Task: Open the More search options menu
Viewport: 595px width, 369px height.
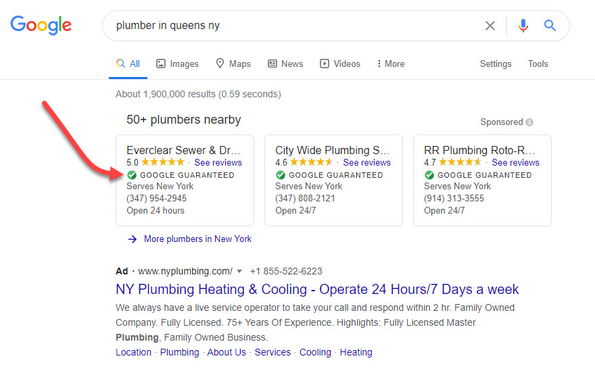Action: pyautogui.click(x=391, y=64)
